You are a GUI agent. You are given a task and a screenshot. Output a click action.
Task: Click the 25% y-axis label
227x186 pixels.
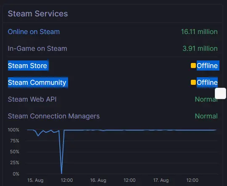(14, 163)
